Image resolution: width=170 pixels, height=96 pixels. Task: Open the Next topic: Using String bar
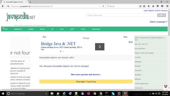pyautogui.click(x=86, y=82)
